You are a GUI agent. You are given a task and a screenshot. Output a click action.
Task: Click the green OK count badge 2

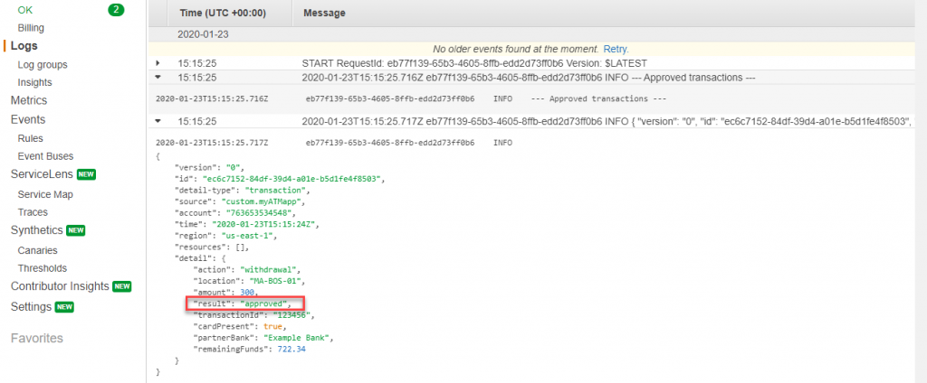click(116, 9)
